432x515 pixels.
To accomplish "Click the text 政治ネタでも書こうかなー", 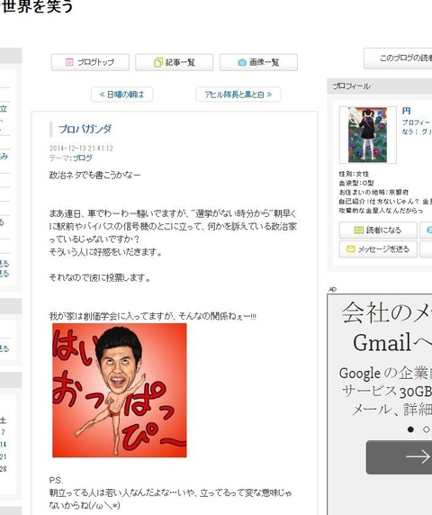I will tap(94, 175).
